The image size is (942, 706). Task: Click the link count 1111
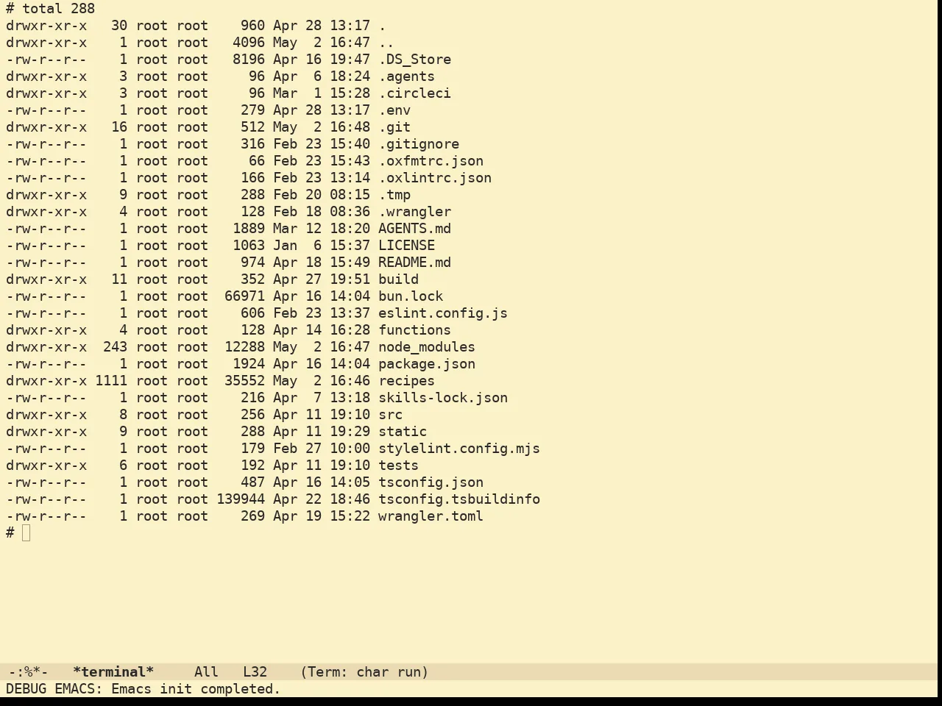click(x=111, y=381)
